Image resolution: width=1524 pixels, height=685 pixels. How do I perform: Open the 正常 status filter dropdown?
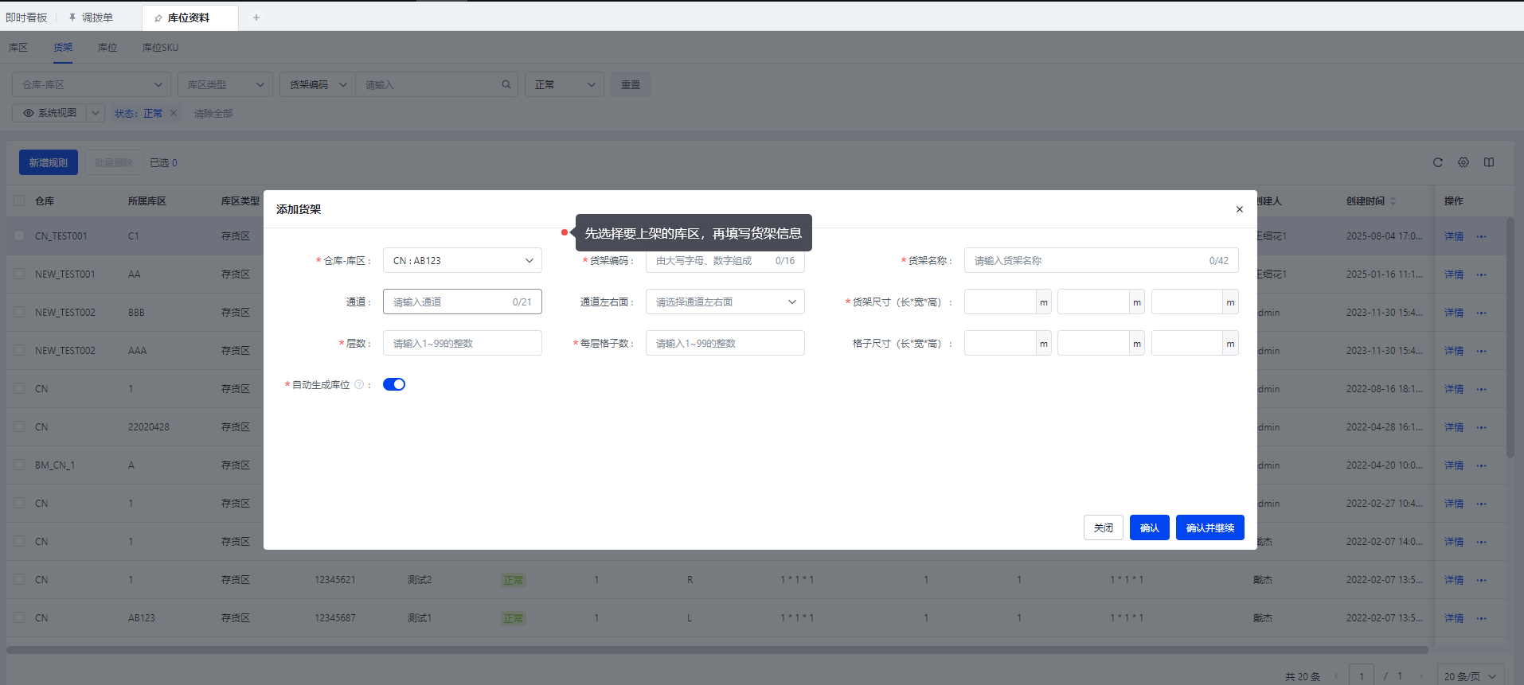point(565,84)
